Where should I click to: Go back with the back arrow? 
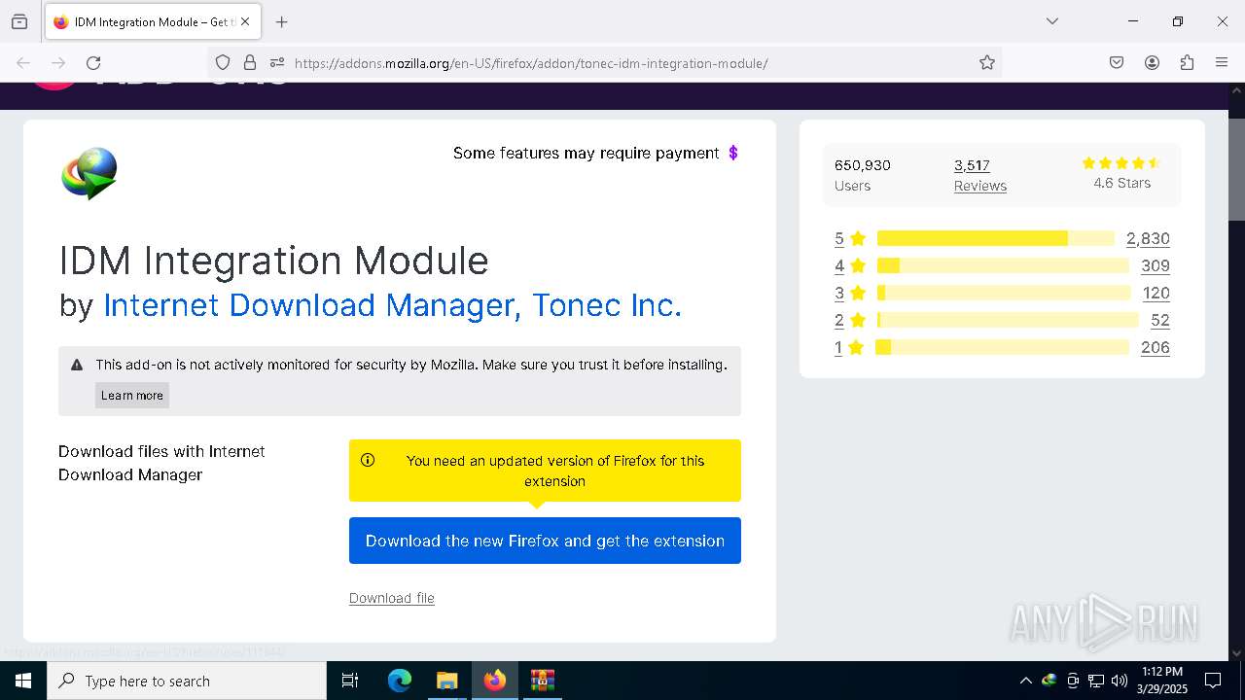(x=23, y=62)
